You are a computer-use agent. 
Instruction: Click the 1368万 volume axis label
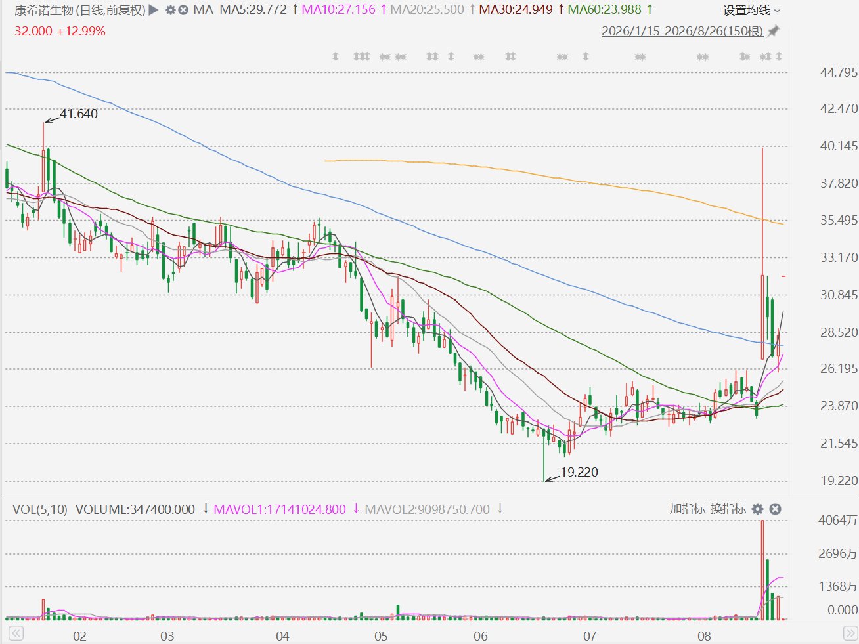tap(837, 586)
